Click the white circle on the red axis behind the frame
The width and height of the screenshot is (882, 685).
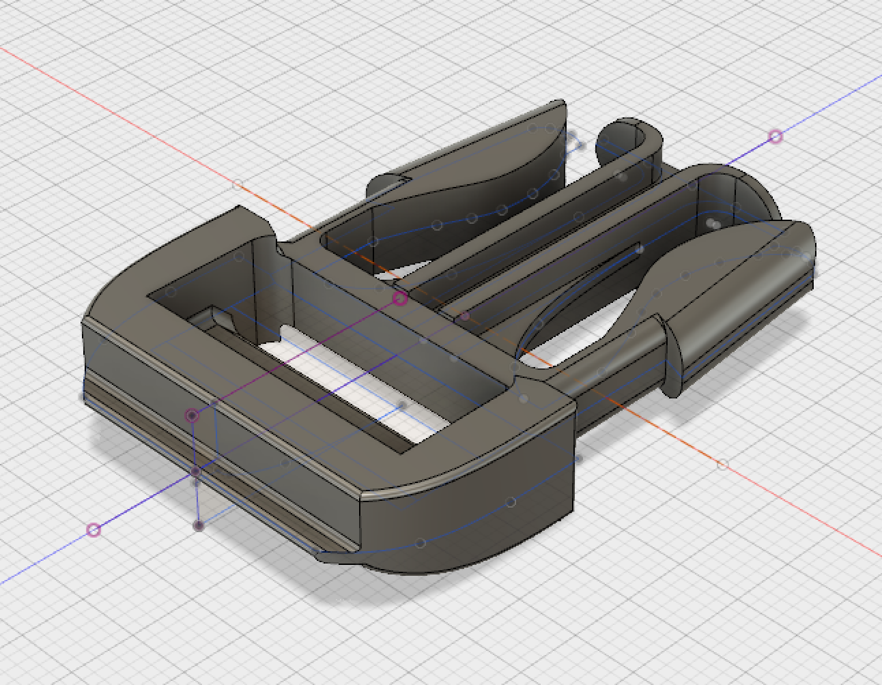(237, 184)
